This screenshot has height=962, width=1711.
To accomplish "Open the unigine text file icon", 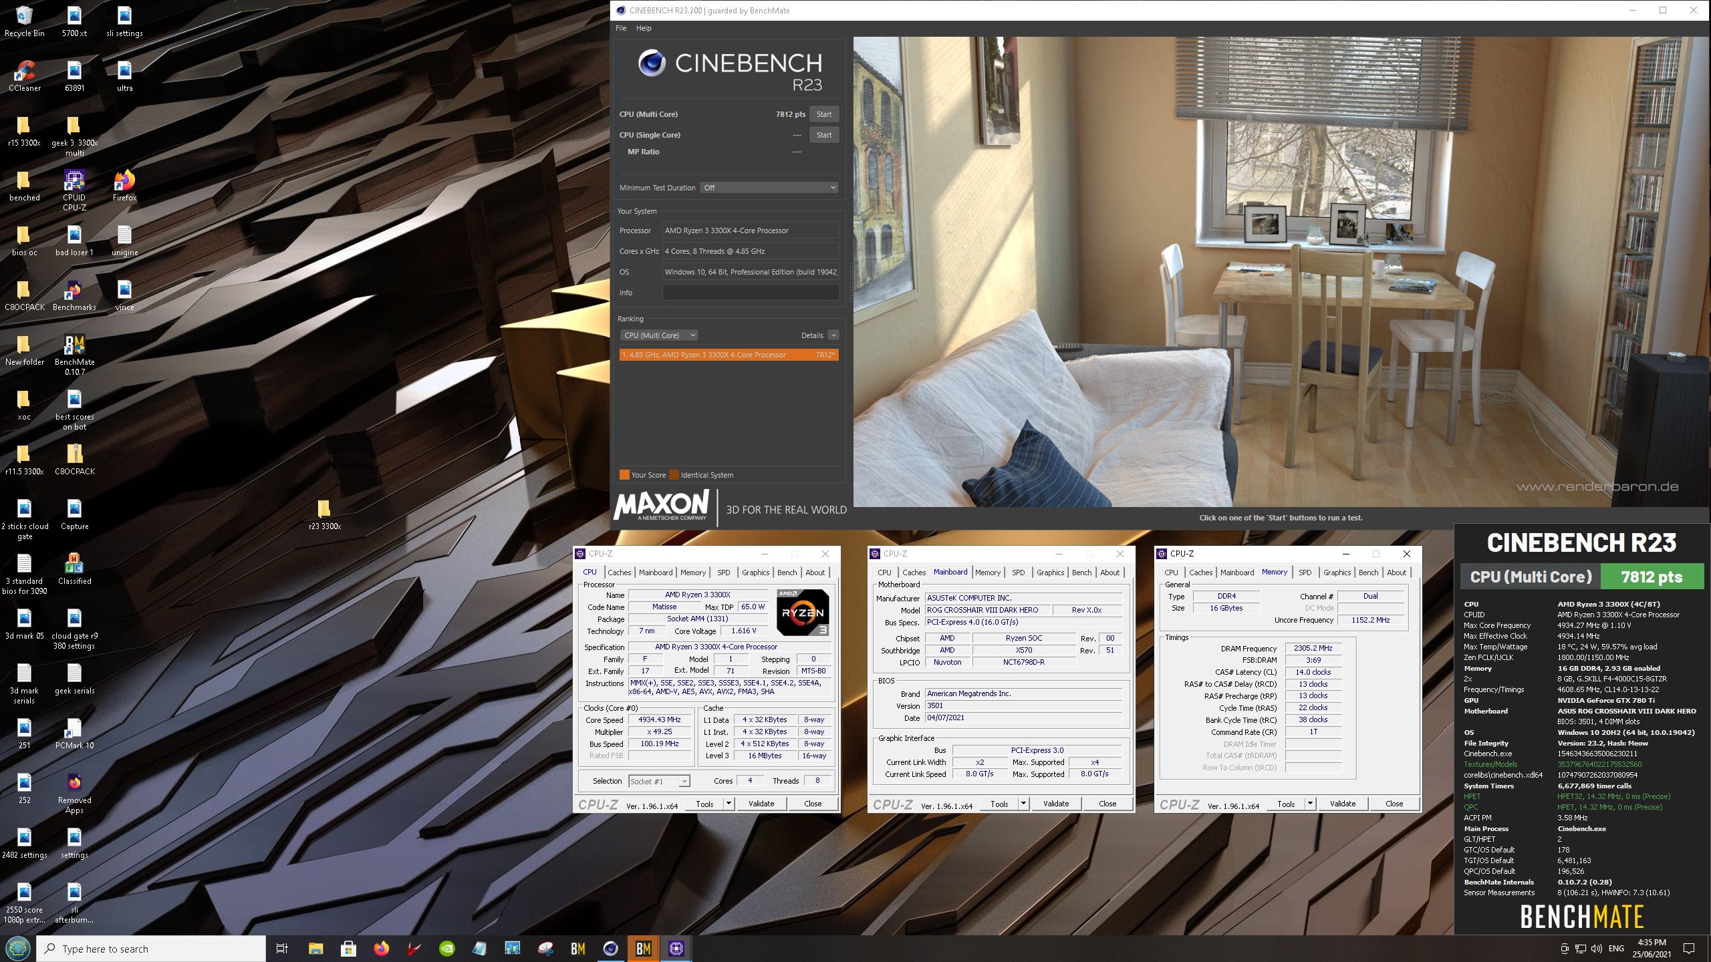I will pyautogui.click(x=124, y=240).
